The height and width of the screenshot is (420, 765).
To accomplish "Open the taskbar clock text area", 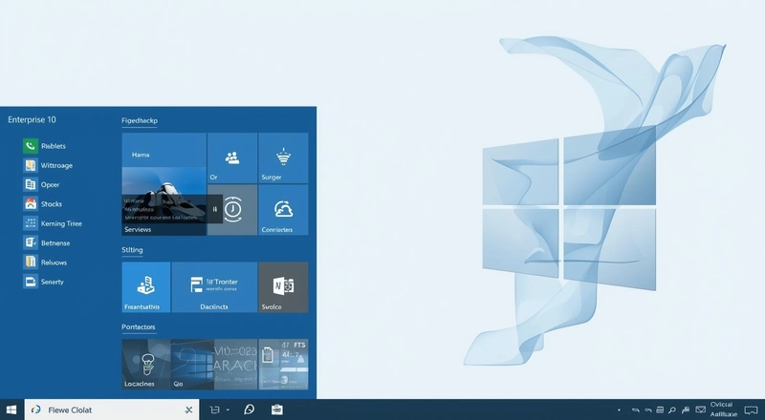I will 723,409.
